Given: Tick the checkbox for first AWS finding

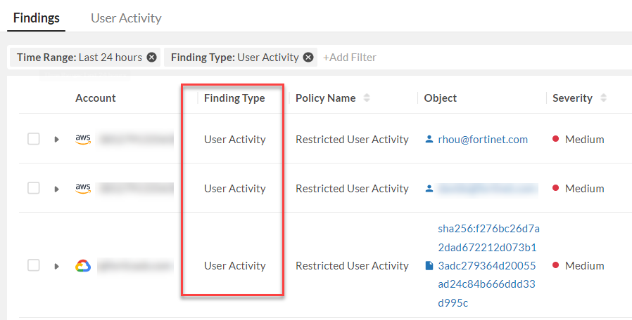Looking at the screenshot, I should pyautogui.click(x=34, y=139).
